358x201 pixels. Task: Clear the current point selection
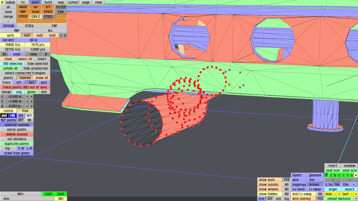click(x=8, y=59)
